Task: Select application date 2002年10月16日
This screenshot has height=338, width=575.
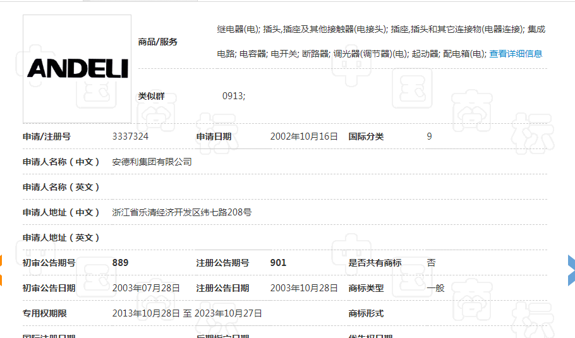Action: 304,136
